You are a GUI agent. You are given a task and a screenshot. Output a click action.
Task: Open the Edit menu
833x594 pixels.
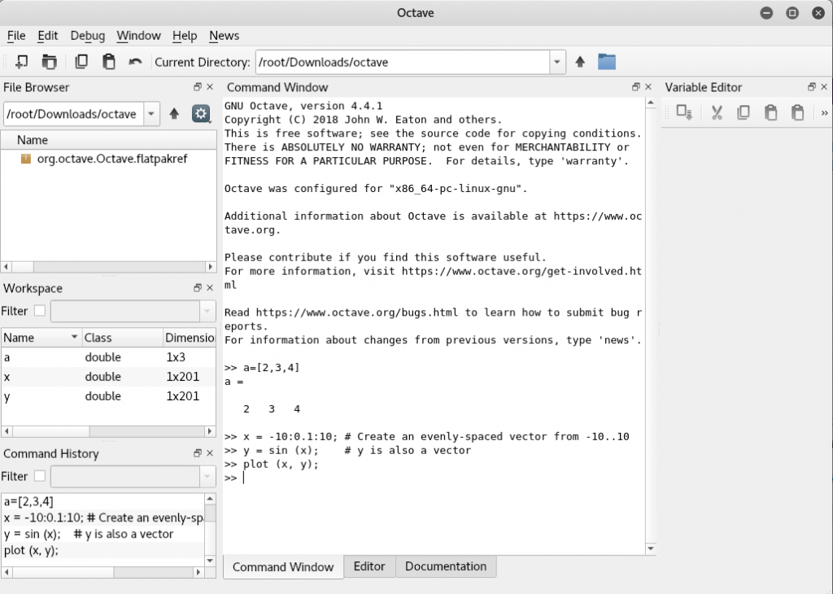[48, 36]
